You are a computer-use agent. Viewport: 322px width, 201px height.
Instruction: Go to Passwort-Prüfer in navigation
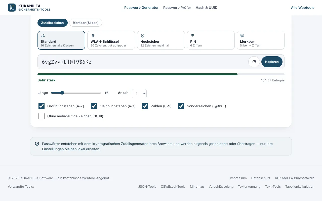pos(177,8)
